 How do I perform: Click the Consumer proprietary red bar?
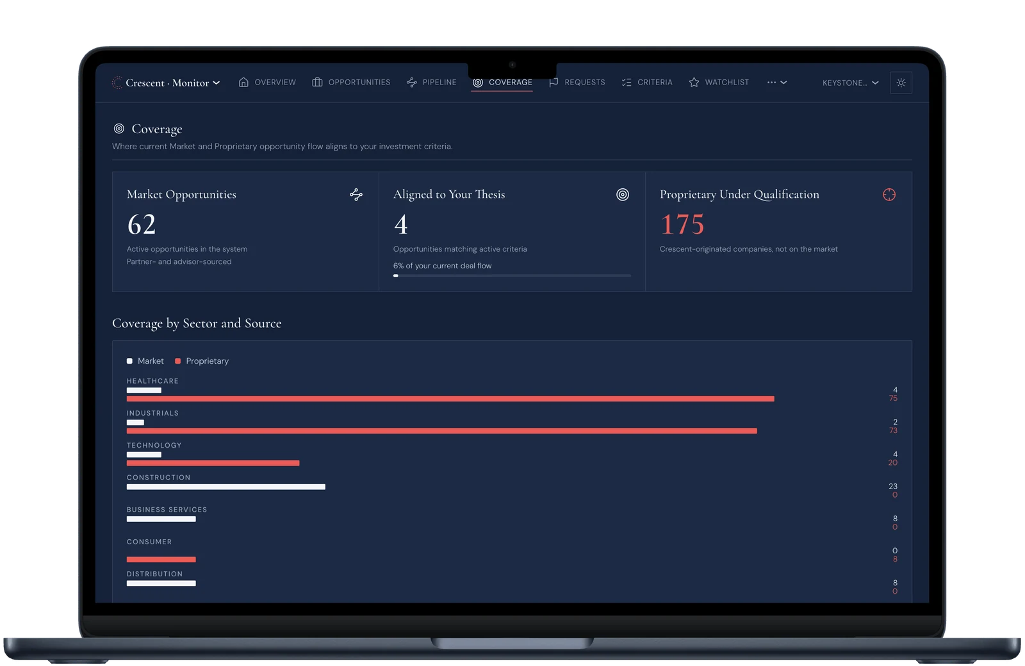(x=161, y=560)
